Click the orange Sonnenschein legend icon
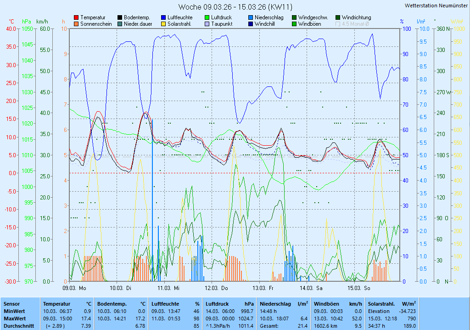This screenshot has width=470, height=330. (x=76, y=24)
